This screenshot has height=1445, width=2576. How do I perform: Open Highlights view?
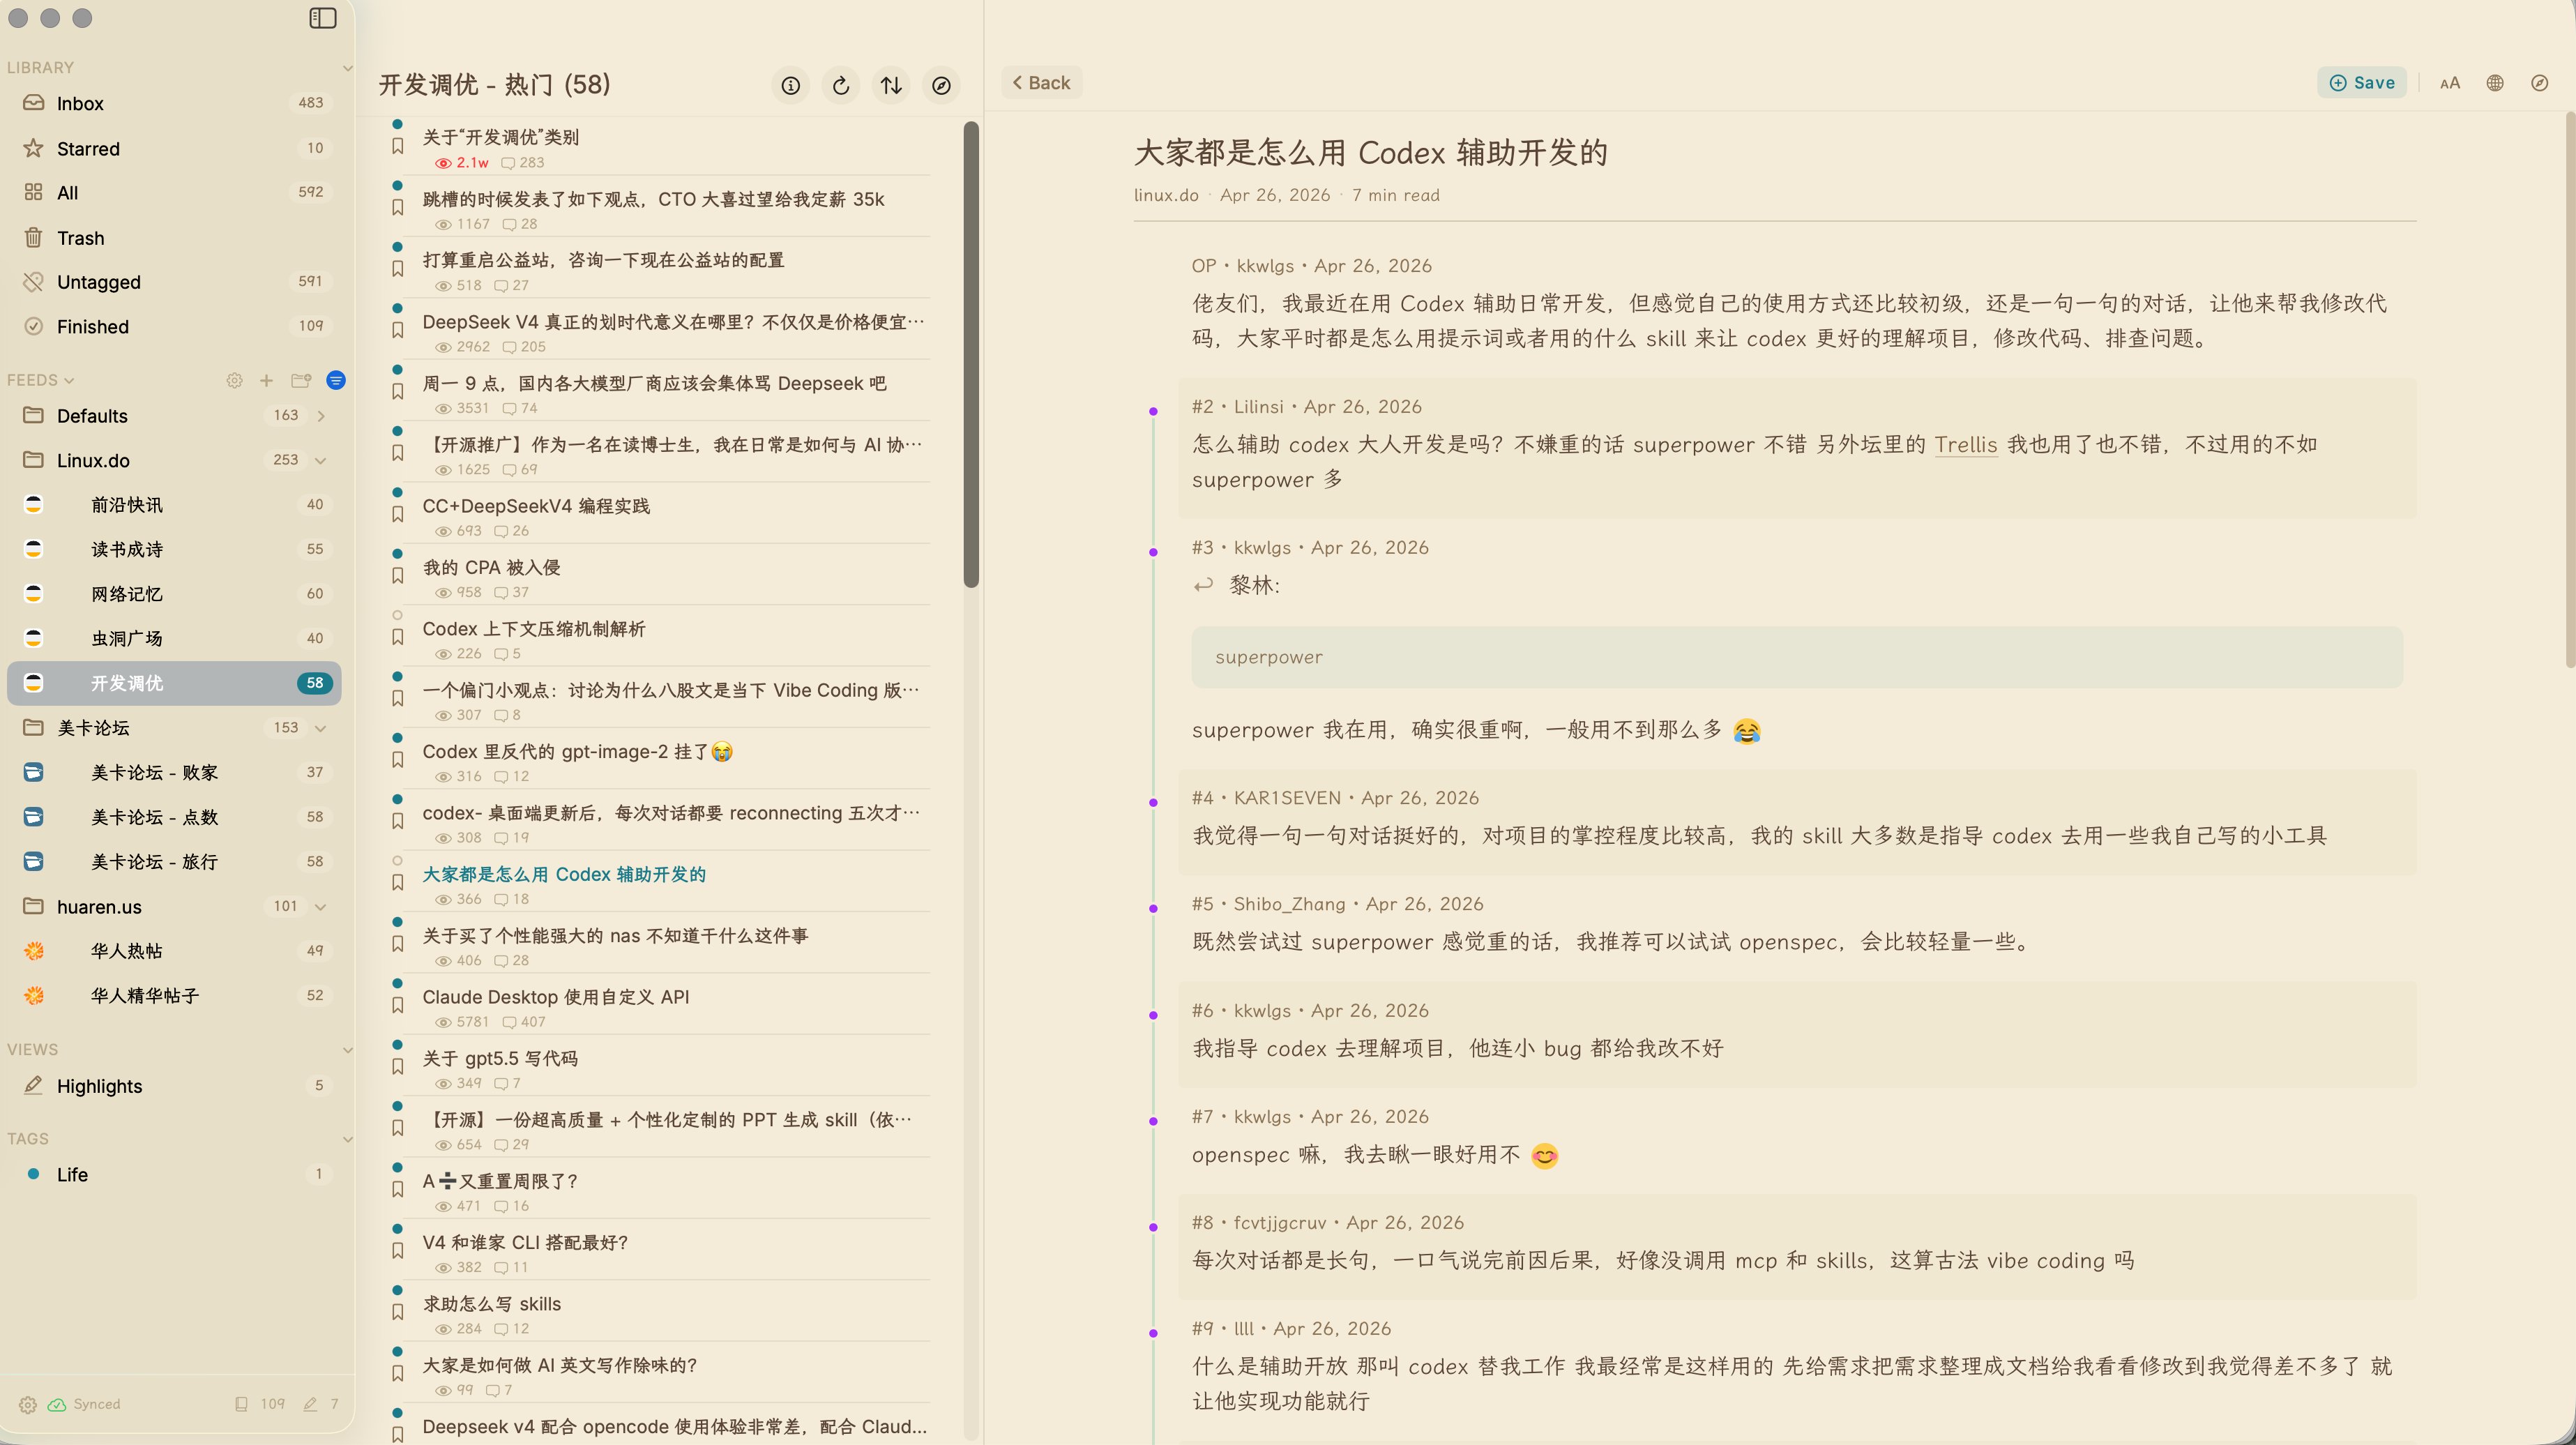pos(174,1086)
